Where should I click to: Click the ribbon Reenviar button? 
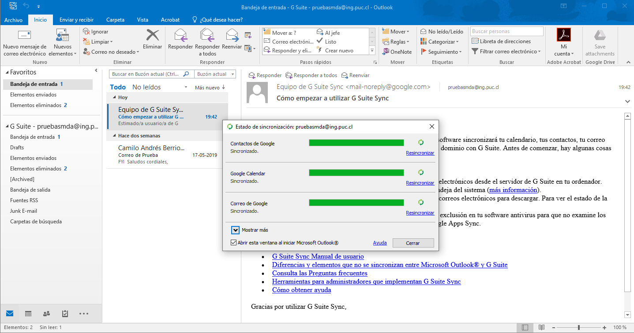click(232, 40)
